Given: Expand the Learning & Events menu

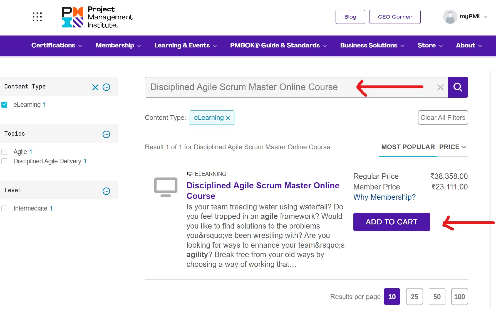Looking at the screenshot, I should coord(185,45).
